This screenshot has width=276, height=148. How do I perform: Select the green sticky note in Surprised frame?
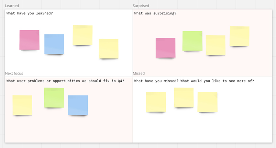point(192,41)
